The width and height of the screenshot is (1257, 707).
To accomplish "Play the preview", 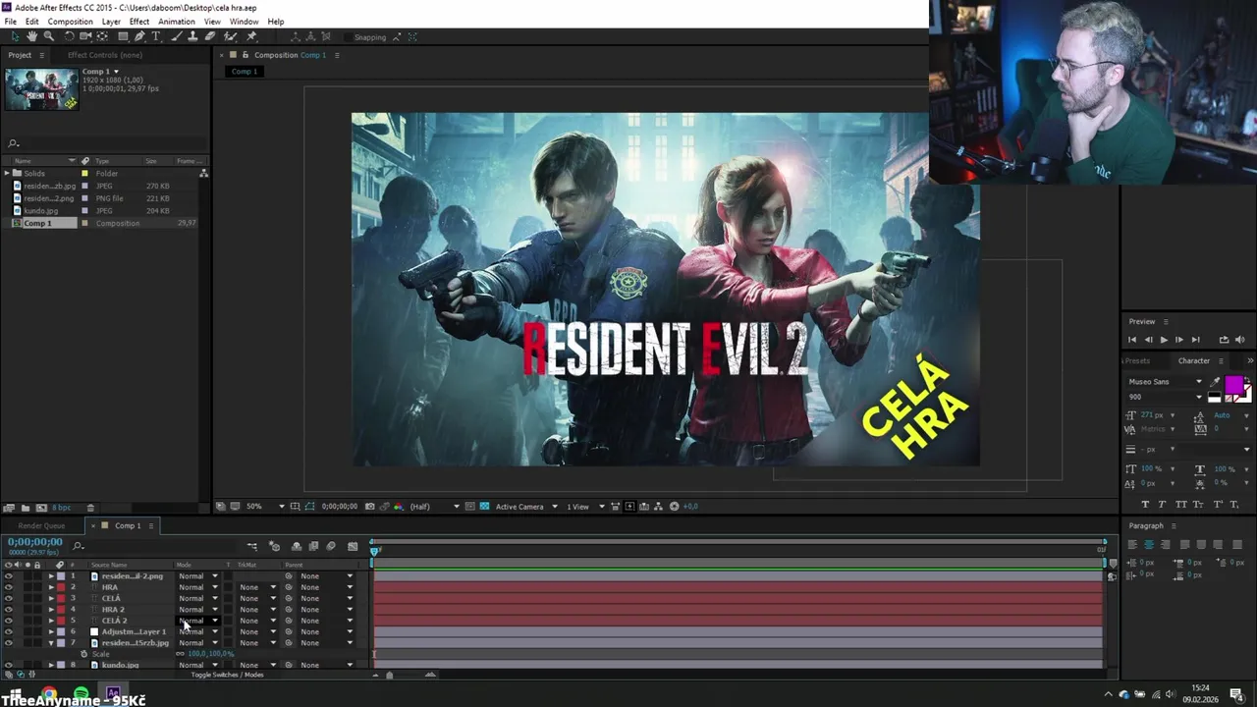I will pyautogui.click(x=1164, y=340).
